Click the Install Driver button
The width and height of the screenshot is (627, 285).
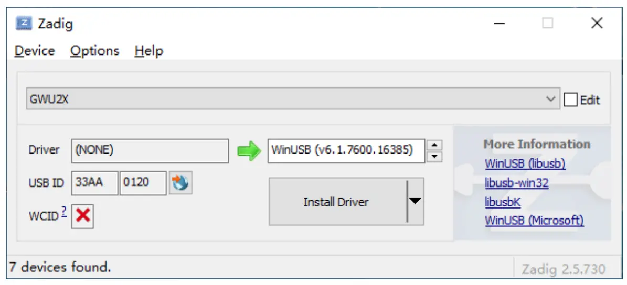(x=338, y=202)
